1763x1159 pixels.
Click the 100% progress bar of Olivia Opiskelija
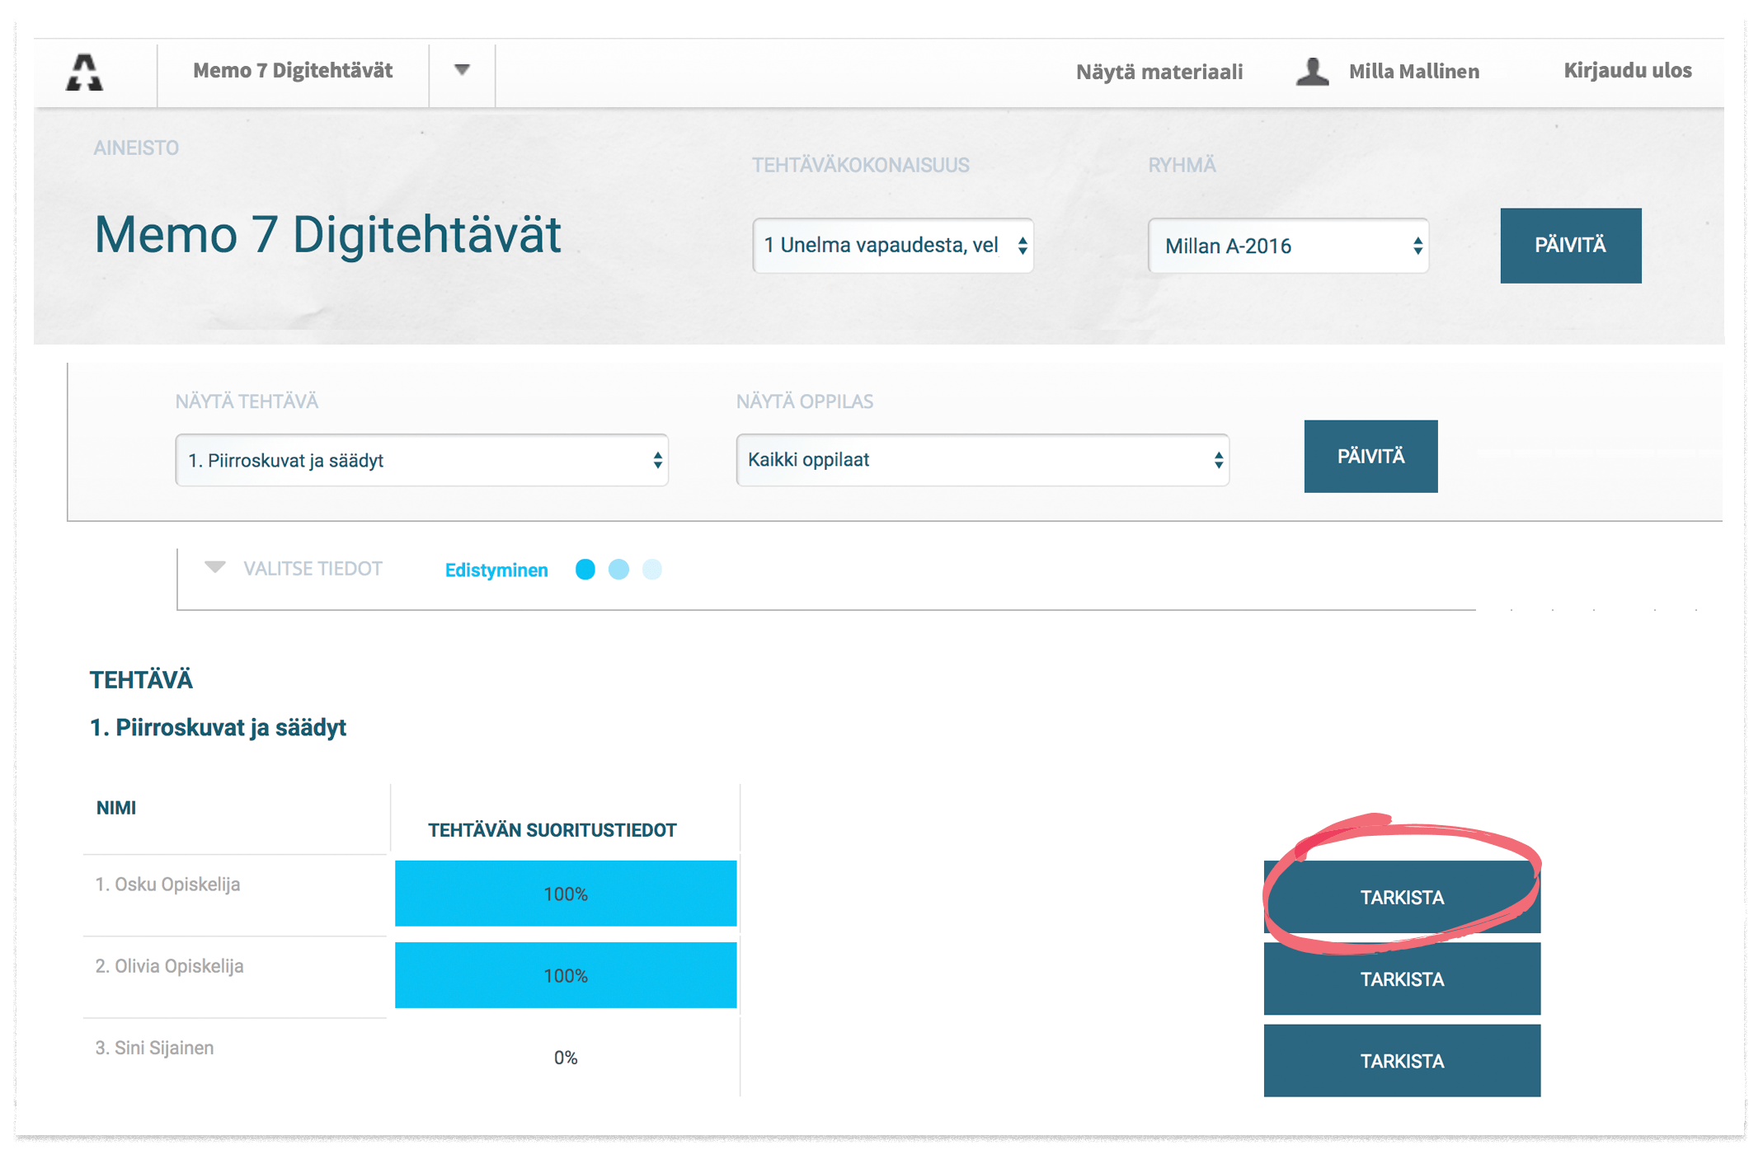pos(566,975)
